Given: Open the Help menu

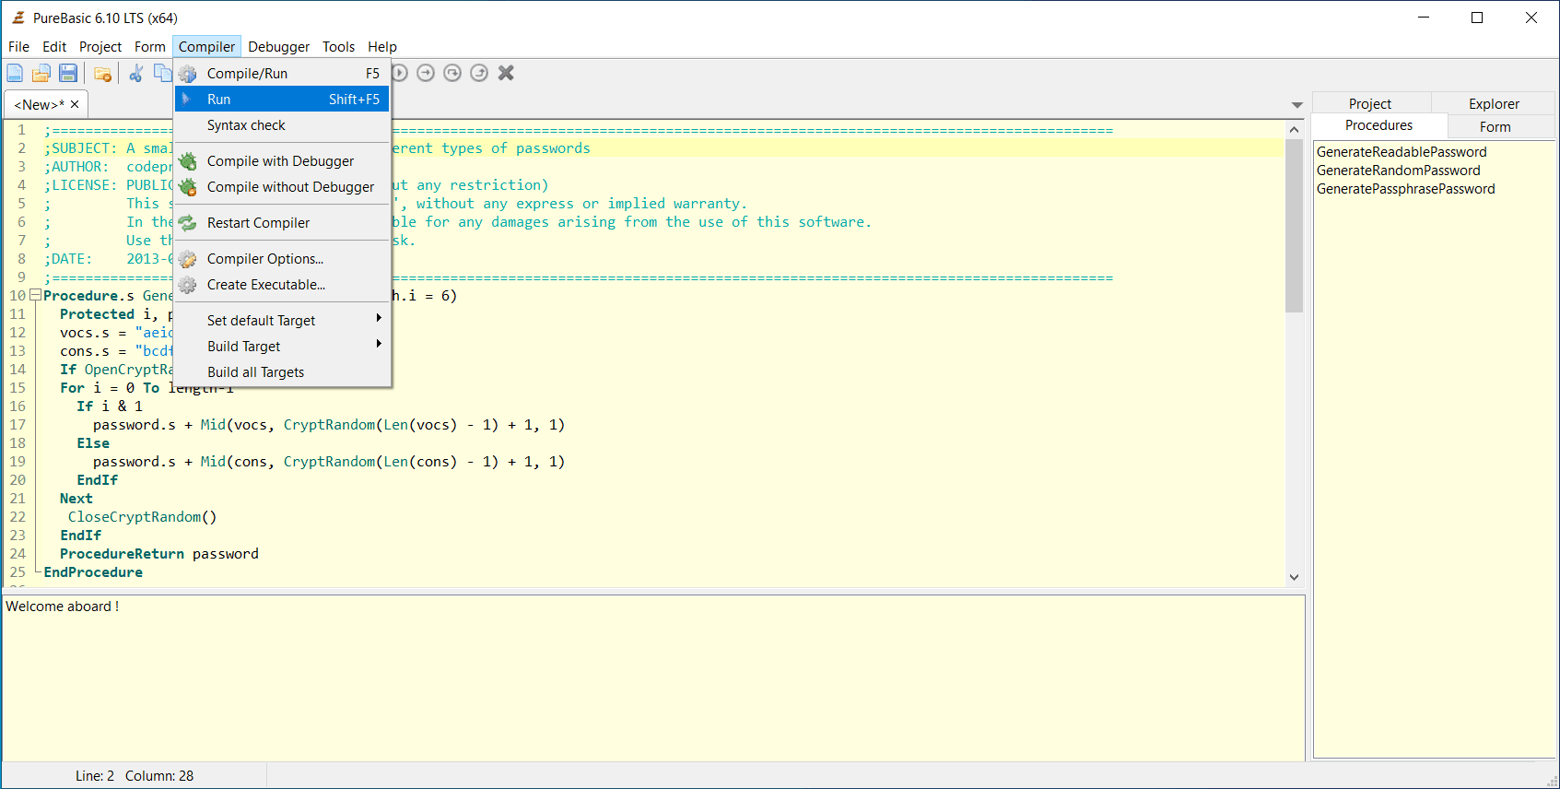Looking at the screenshot, I should coord(382,46).
